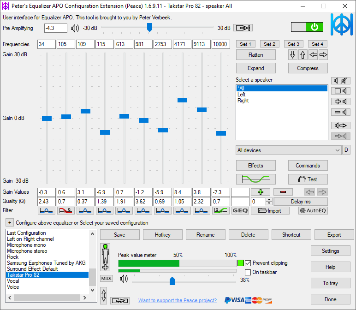Viewport: 356px width, 310px height.
Task: Click the shift frequencies left arrow
Action: (x=313, y=55)
